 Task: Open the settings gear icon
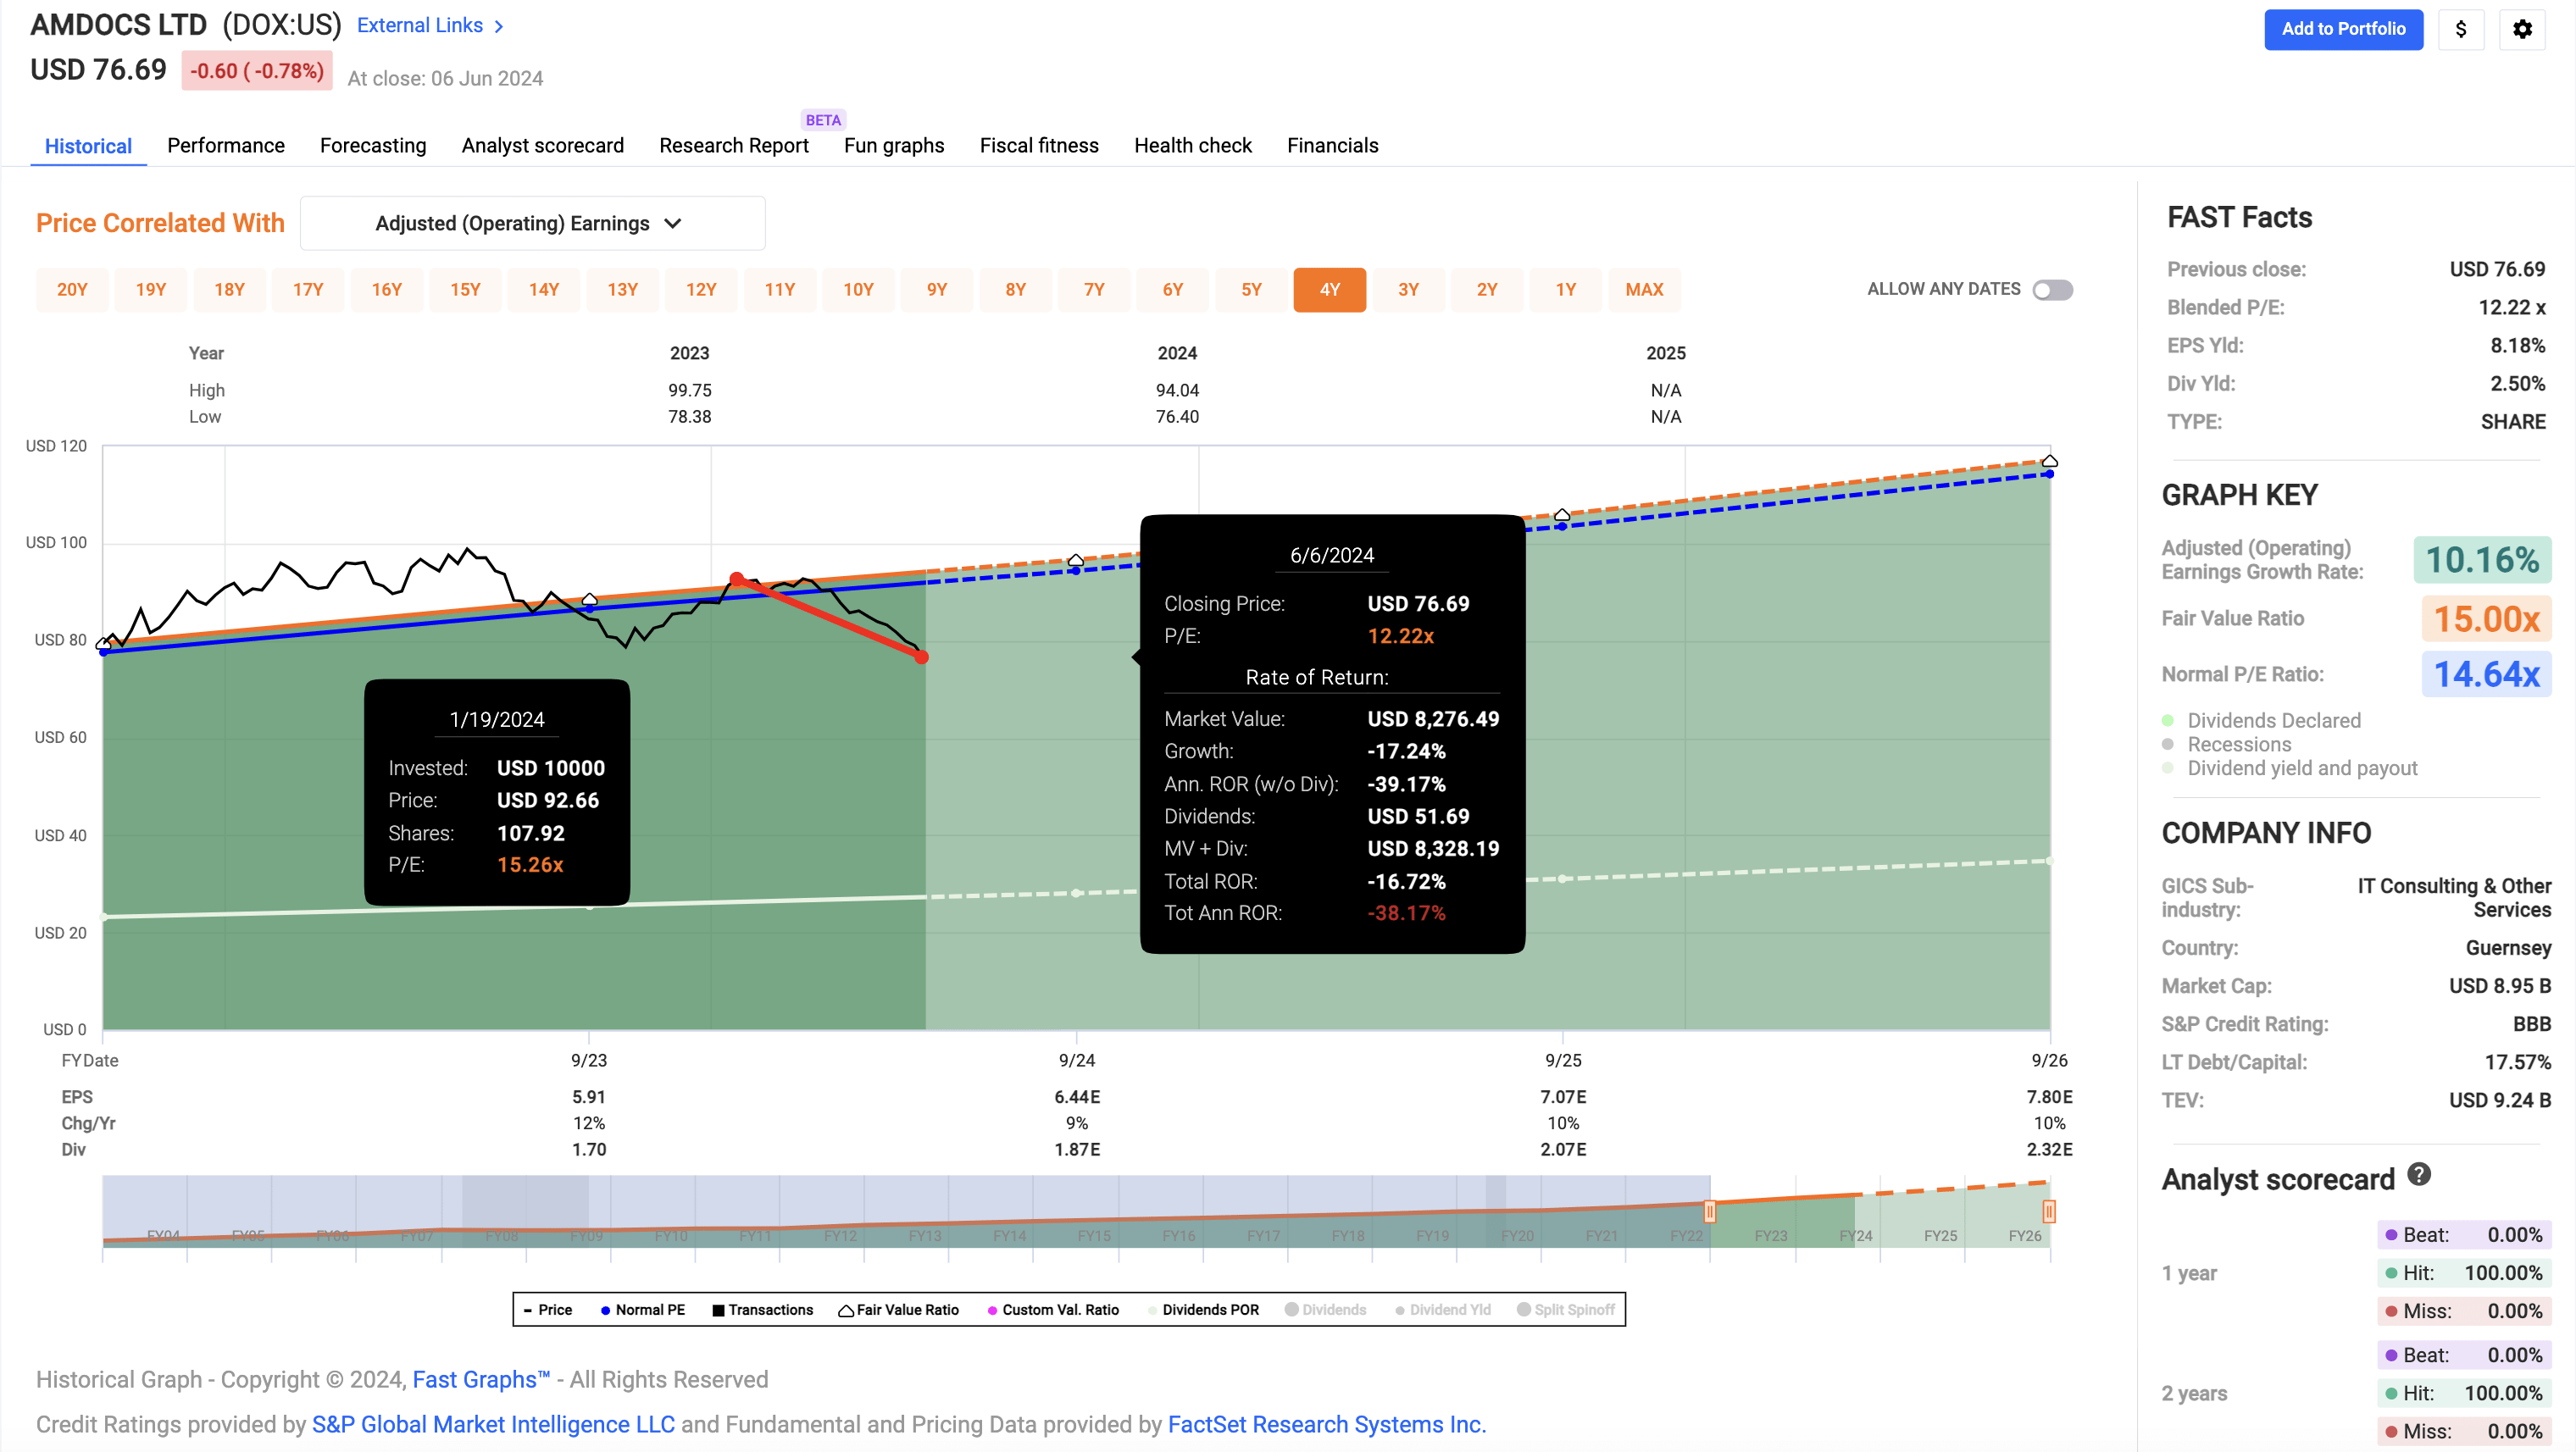(2523, 29)
